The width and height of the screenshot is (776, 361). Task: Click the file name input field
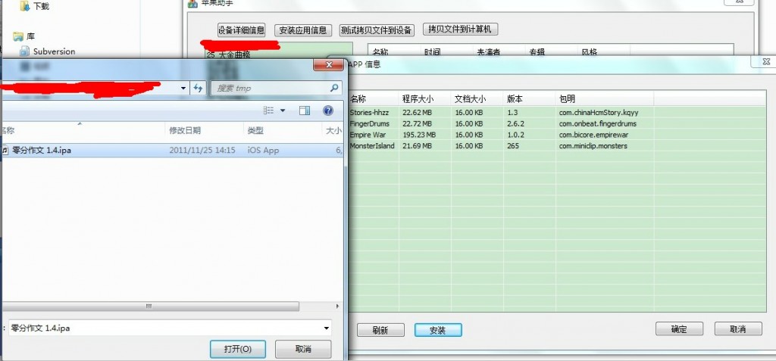[166, 328]
